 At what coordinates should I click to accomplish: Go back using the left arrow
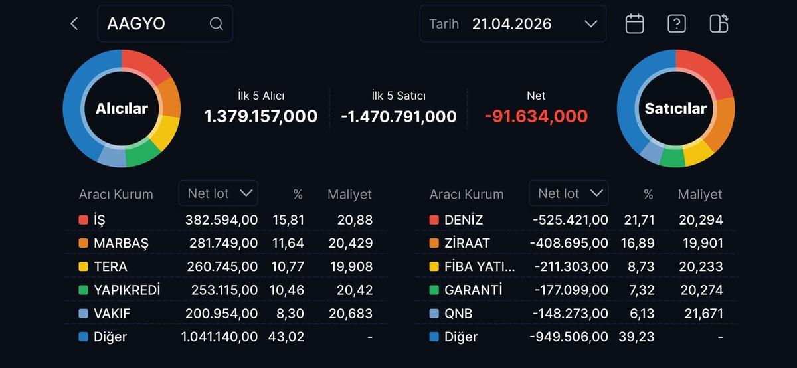pyautogui.click(x=74, y=24)
